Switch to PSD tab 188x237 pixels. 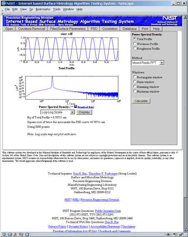(94, 29)
